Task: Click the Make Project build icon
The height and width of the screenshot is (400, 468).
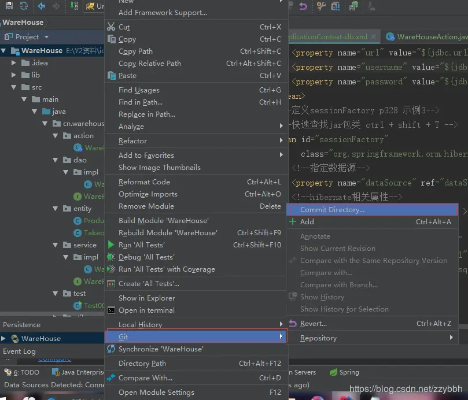Action: (x=74, y=6)
